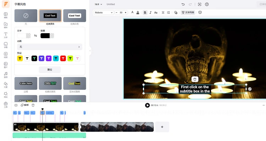Click the undo arrow icon
266x141 pixels.
[x=183, y=4]
